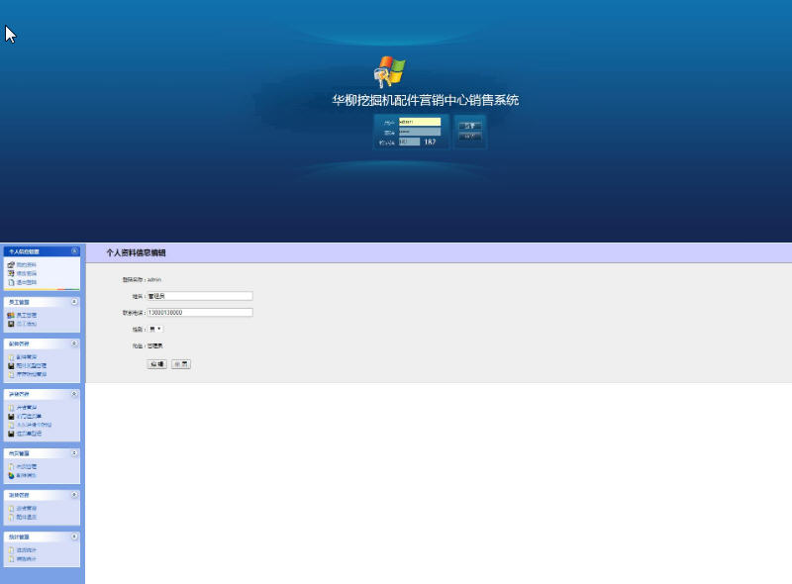Click the 华柳挖掘机配件营销中心销售系统 title text
Screen dimensions: 792x584
(426, 100)
